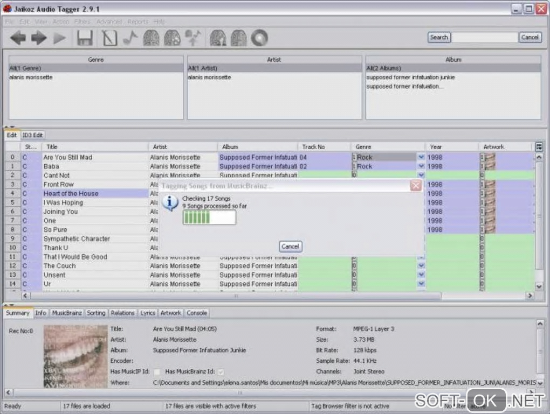Click the disc toolbar icon
Screen dimensions: 550x414
coord(259,38)
